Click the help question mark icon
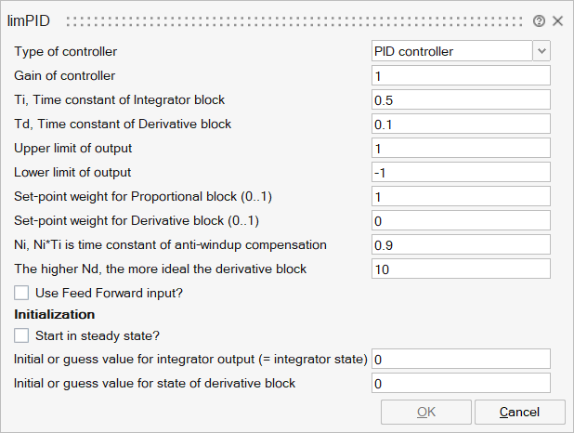Screen dimensions: 574x433 539,20
